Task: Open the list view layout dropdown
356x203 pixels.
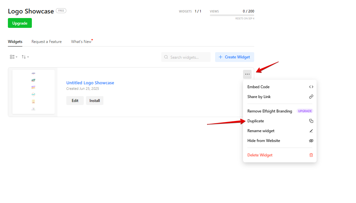Action: [x=13, y=57]
